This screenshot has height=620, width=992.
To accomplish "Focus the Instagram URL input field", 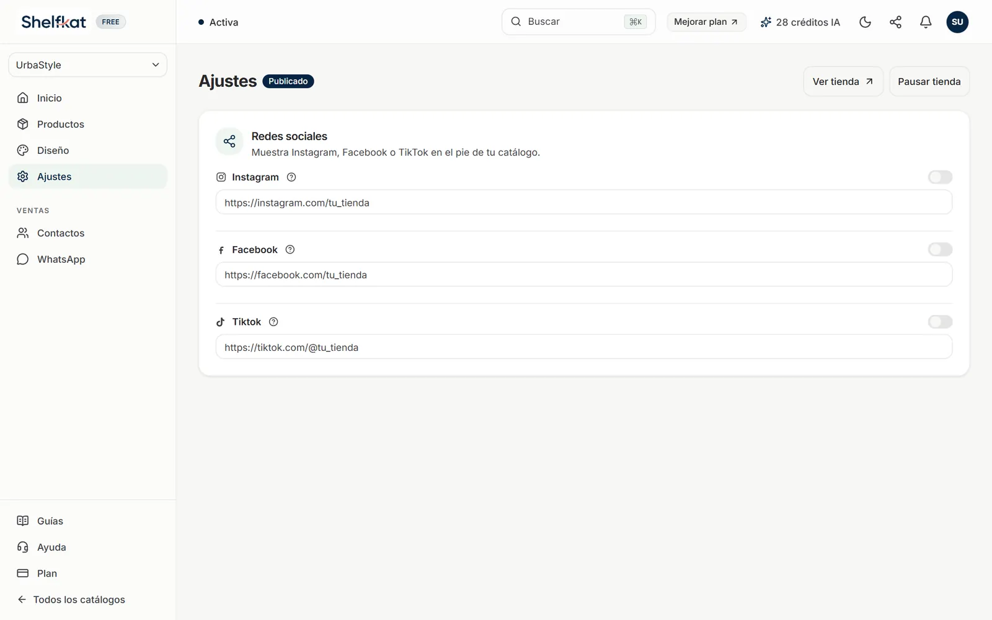I will (584, 203).
